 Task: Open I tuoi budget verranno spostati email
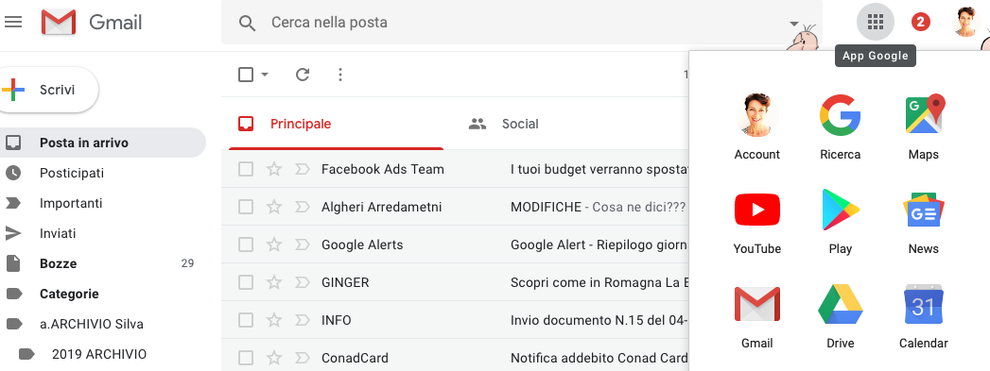[455, 169]
